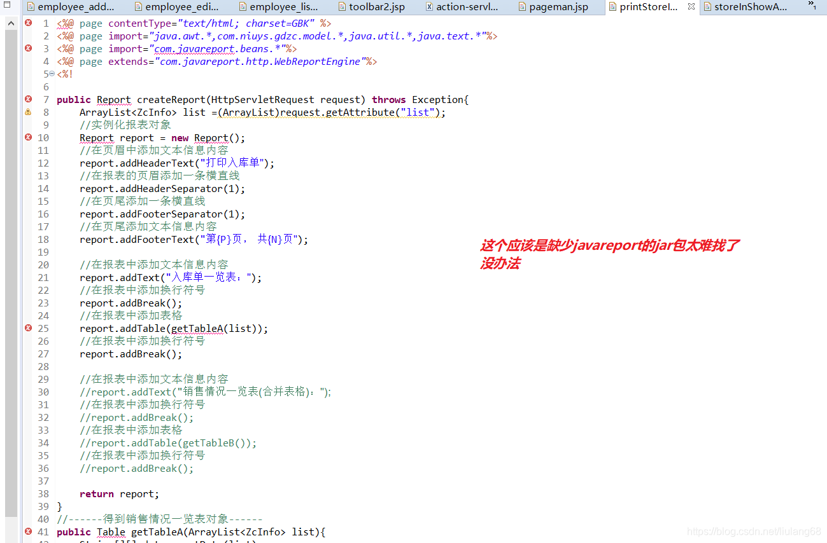
Task: Open the pageman.jsp tab
Action: point(553,7)
